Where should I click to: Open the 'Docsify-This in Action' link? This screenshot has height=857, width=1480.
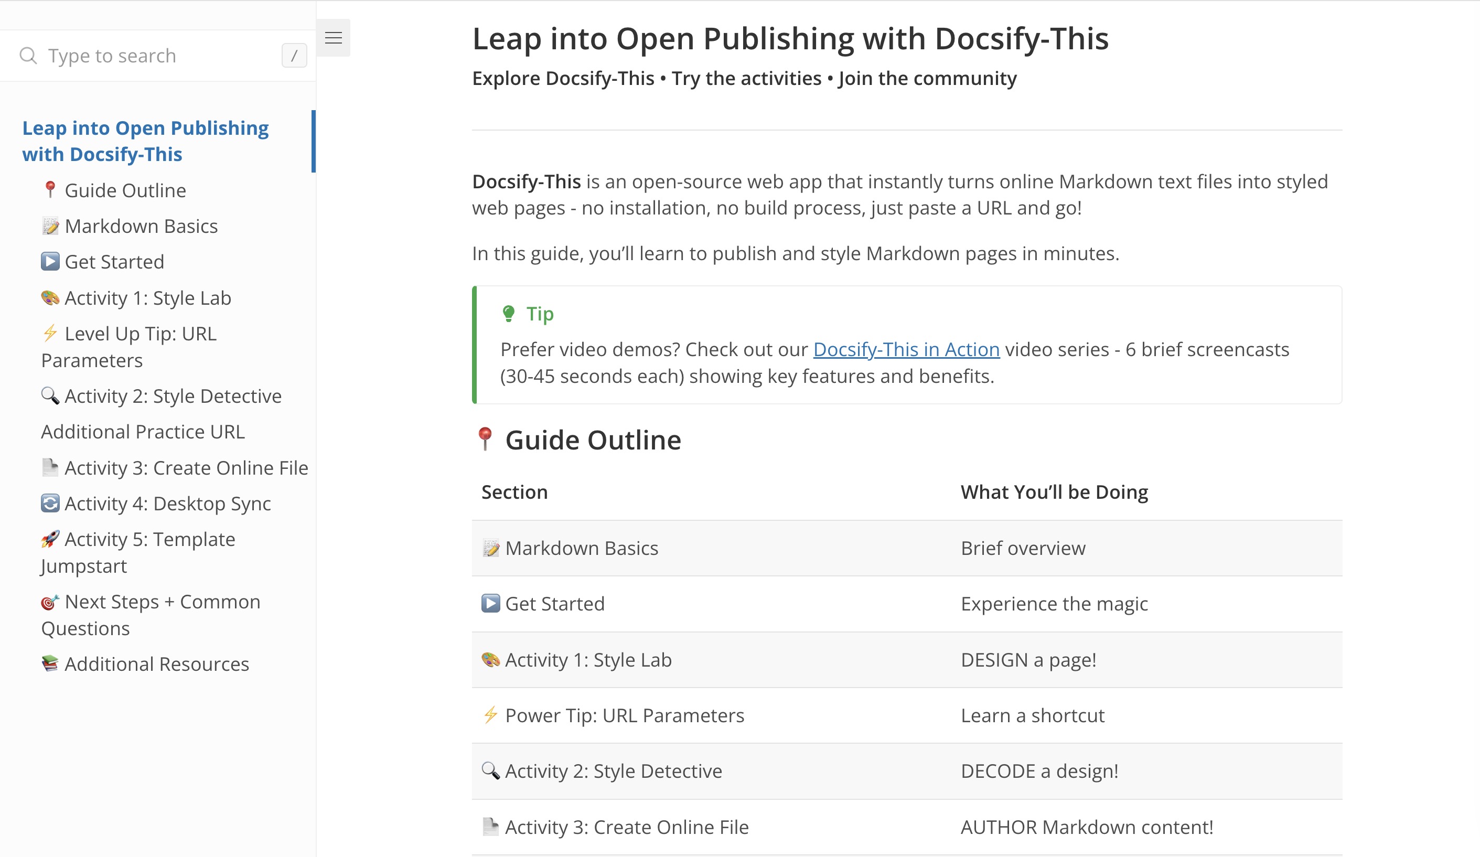coord(906,349)
